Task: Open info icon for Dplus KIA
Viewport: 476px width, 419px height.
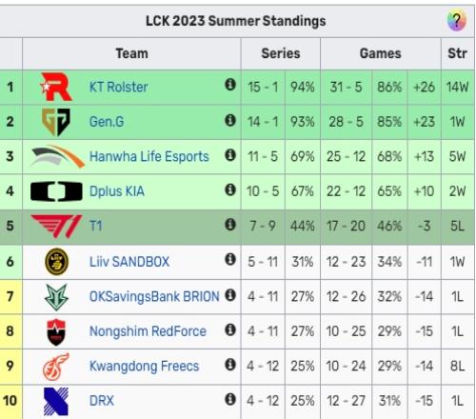Action: point(230,190)
